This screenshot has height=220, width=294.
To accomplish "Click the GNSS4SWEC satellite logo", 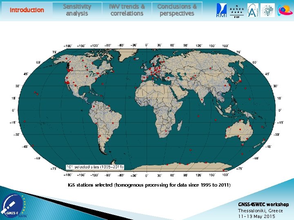I will point(13,206).
